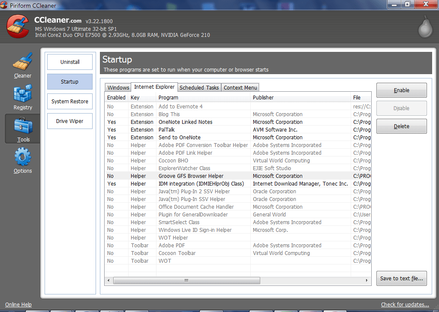Open the Uninstall tools section

[69, 62]
